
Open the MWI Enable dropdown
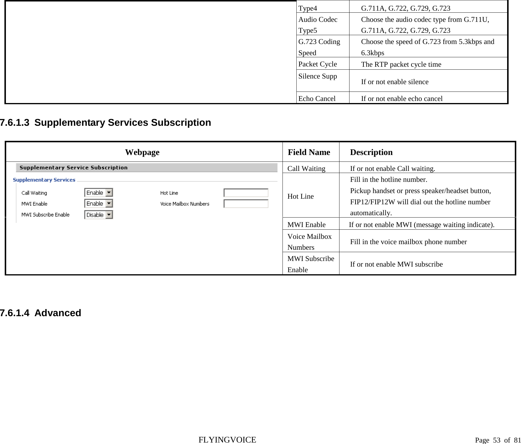[x=99, y=204]
